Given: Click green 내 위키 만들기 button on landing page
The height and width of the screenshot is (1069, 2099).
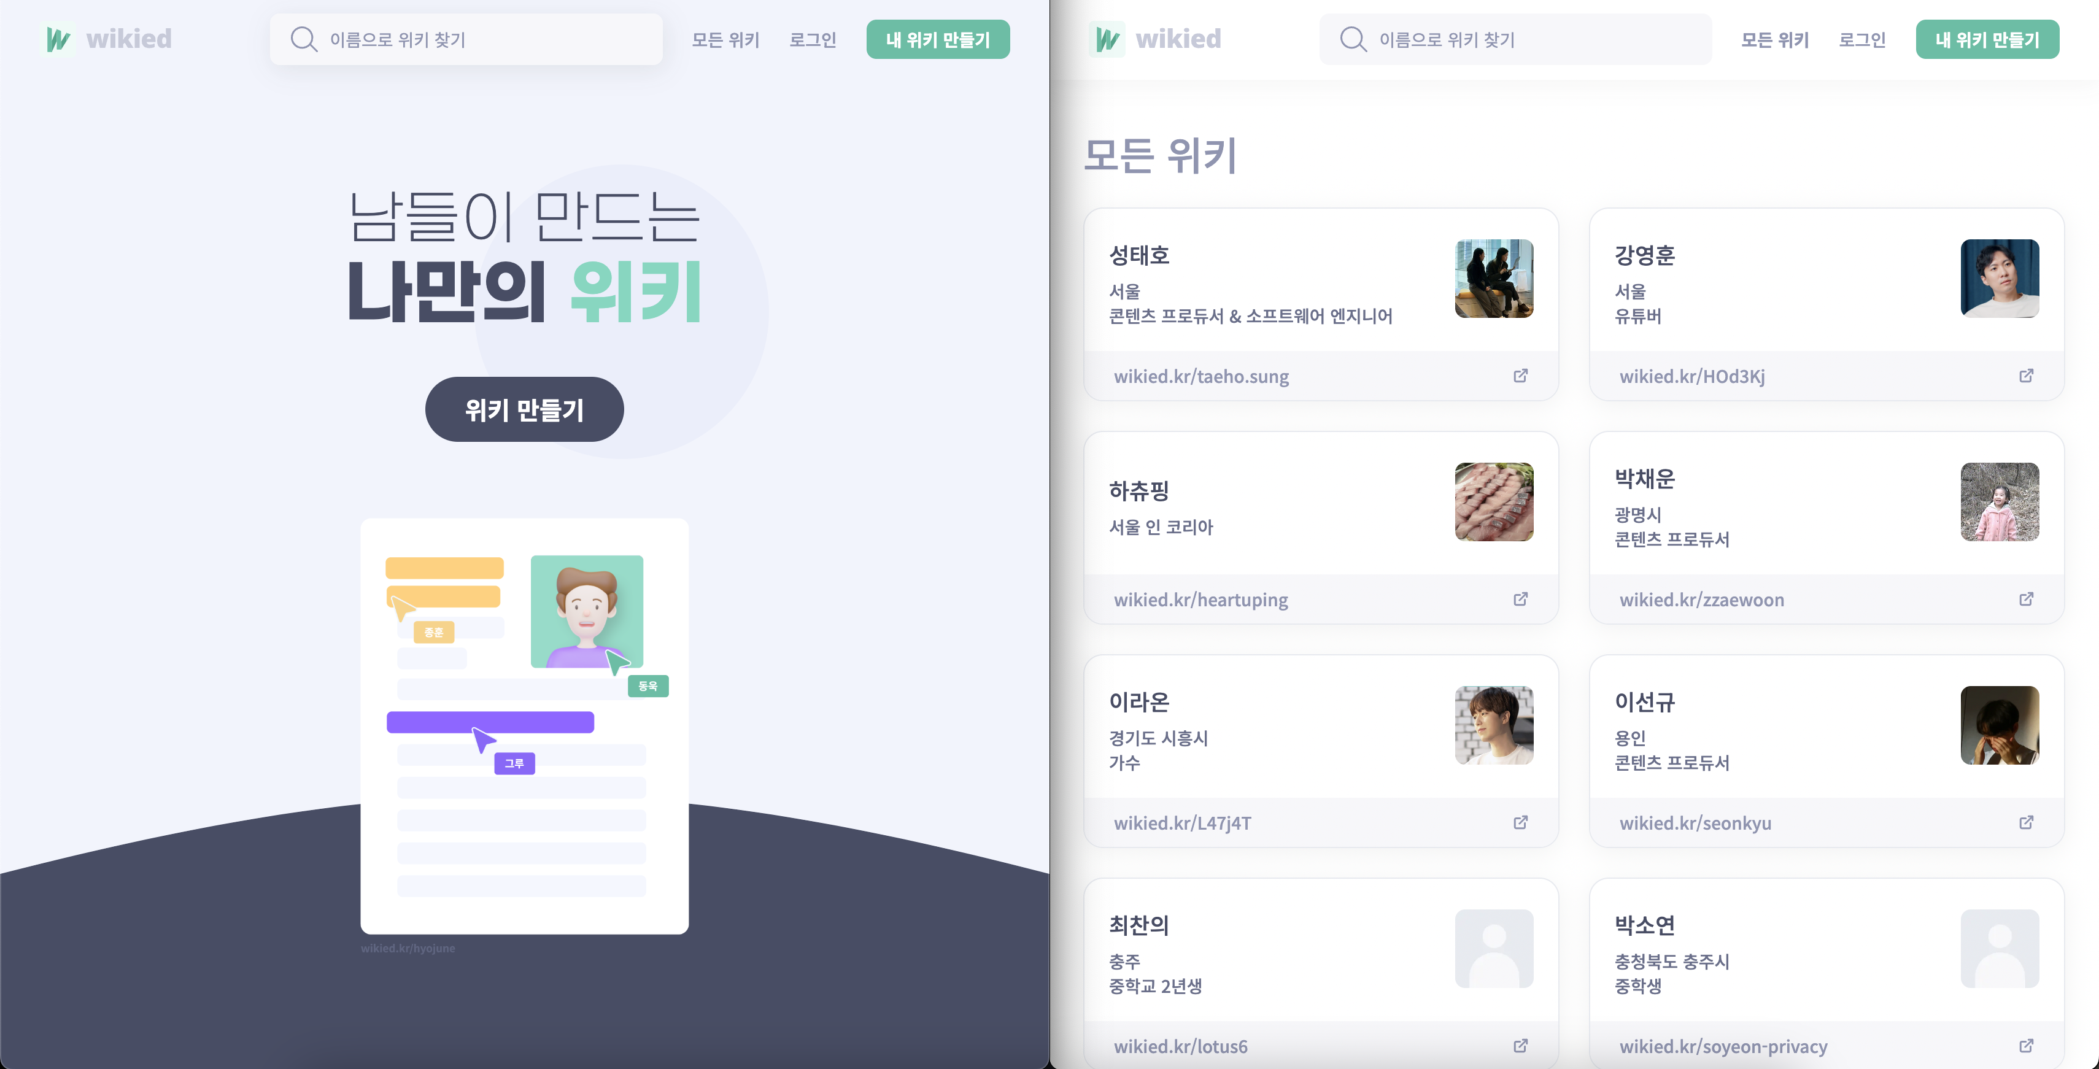Looking at the screenshot, I should coord(938,39).
